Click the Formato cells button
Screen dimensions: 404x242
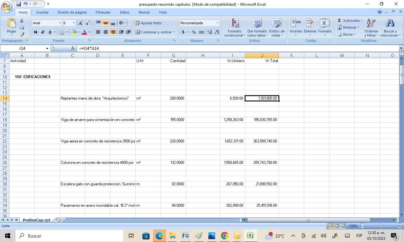tap(325, 27)
